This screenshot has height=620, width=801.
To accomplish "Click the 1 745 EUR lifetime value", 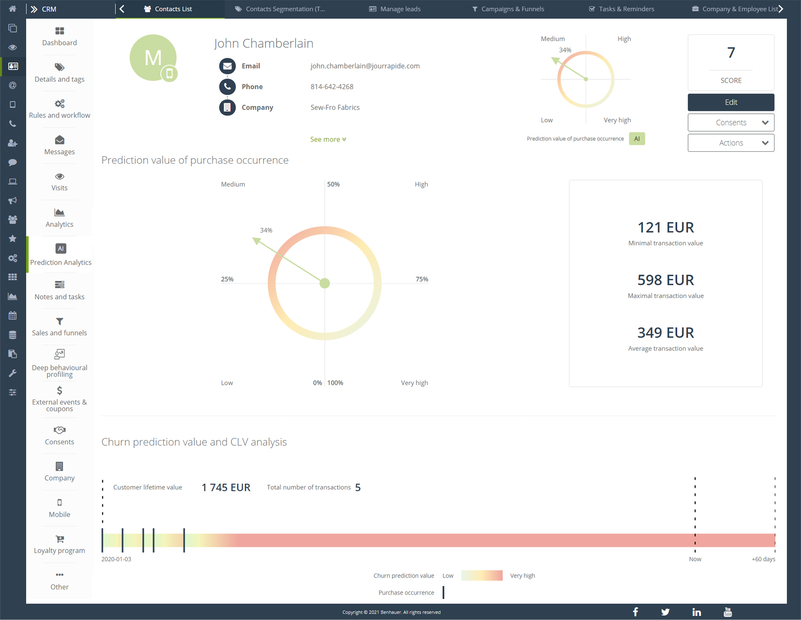I will 226,488.
